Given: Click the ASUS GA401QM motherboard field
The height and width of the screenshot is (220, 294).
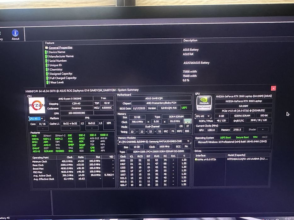Looking at the screenshot, I should [154, 98].
